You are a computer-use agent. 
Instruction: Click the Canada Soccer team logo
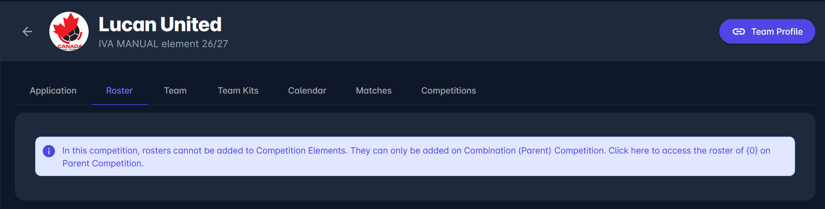click(x=69, y=32)
